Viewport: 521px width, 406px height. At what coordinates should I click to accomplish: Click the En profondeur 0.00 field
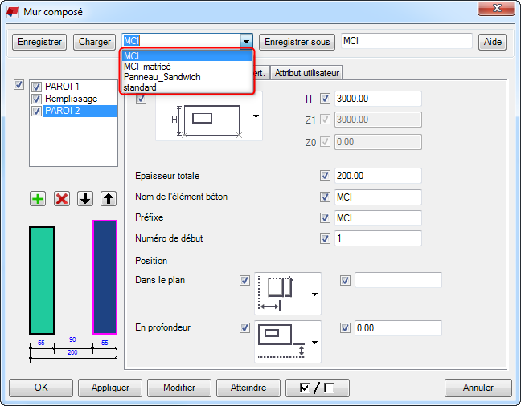point(398,328)
